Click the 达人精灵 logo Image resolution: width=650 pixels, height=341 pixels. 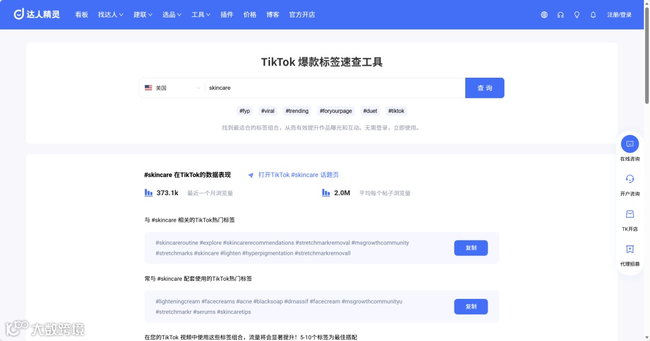(37, 14)
